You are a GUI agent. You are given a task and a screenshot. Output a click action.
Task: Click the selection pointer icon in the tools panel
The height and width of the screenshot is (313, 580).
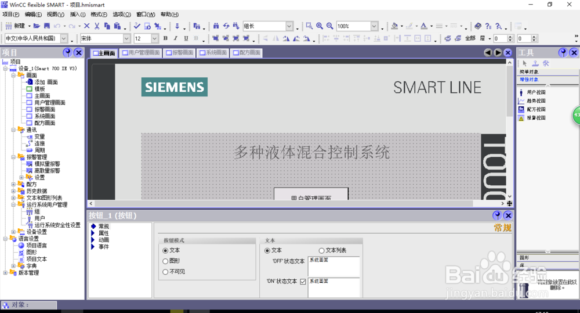tap(524, 63)
